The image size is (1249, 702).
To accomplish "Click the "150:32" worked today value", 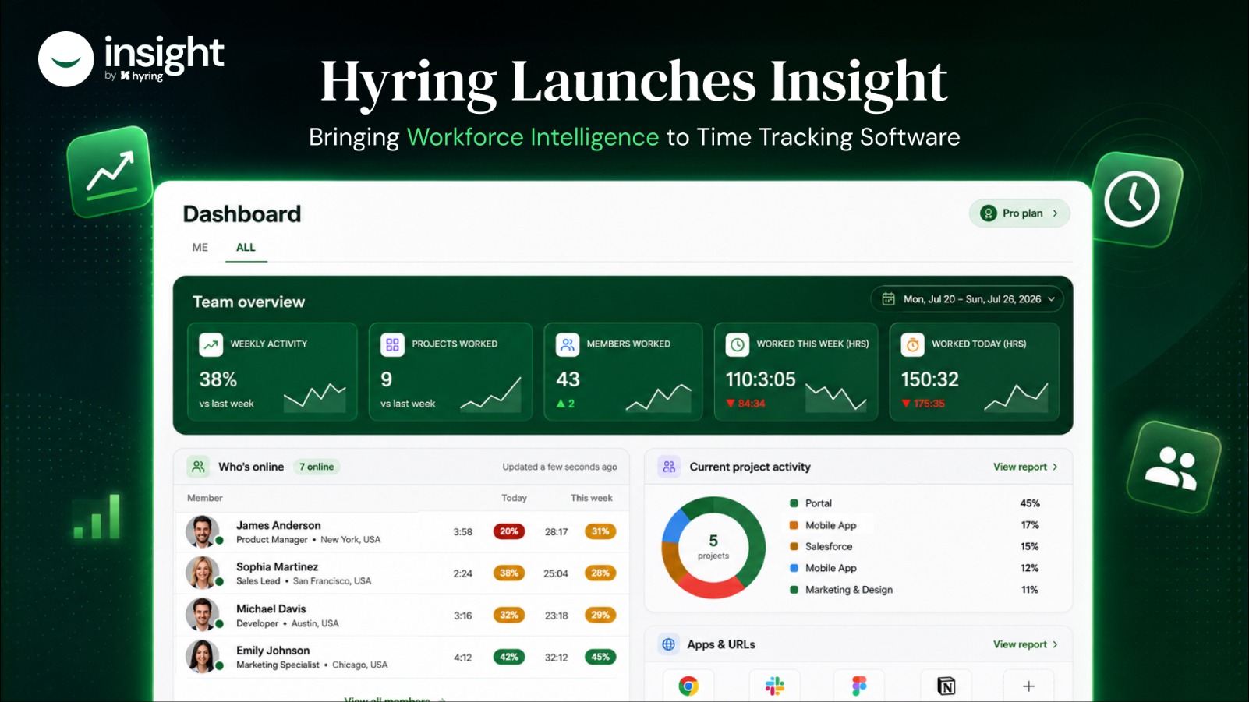I will [930, 379].
